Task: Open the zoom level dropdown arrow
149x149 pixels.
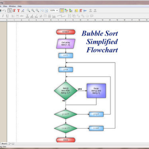Action: tap(57, 10)
